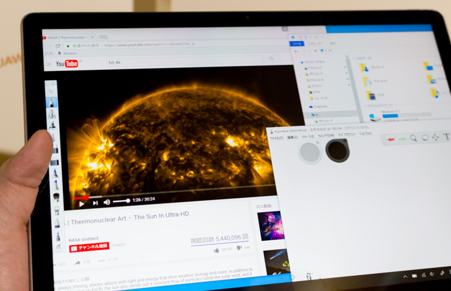Play the YouTube video
The height and width of the screenshot is (291, 451).
(82, 204)
